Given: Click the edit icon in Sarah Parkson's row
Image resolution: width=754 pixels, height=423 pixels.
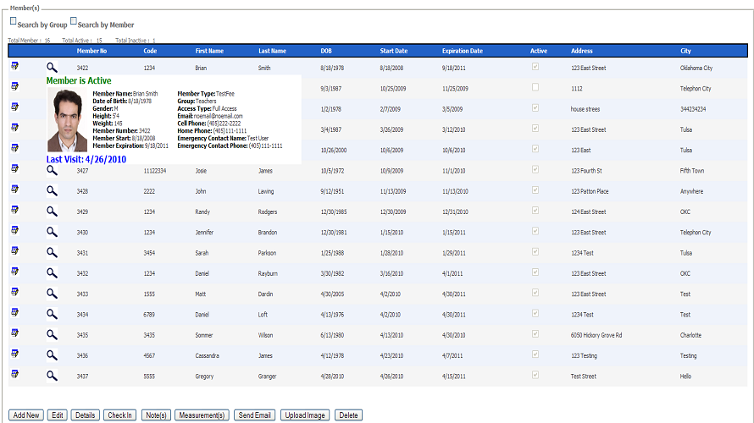Looking at the screenshot, I should (14, 251).
